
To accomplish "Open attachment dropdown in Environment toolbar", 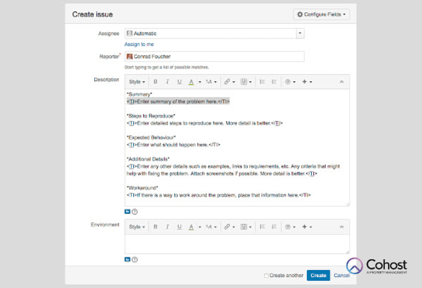I will click(246, 227).
